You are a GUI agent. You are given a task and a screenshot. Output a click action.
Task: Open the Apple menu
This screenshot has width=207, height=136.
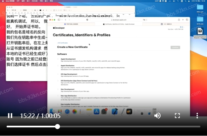3,1
